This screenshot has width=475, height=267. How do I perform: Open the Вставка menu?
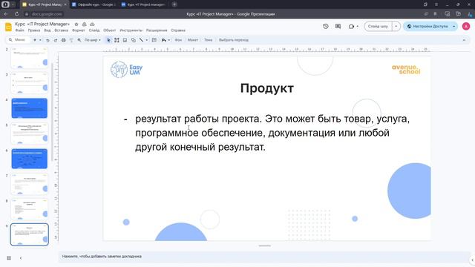click(61, 30)
